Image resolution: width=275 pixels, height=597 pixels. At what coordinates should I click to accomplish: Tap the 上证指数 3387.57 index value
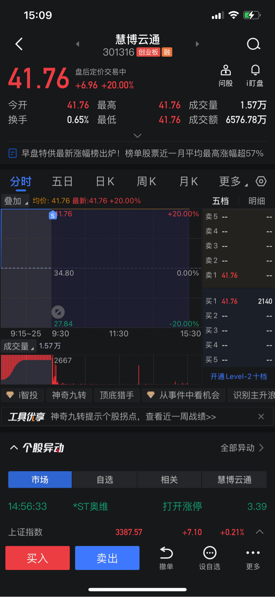tap(129, 532)
